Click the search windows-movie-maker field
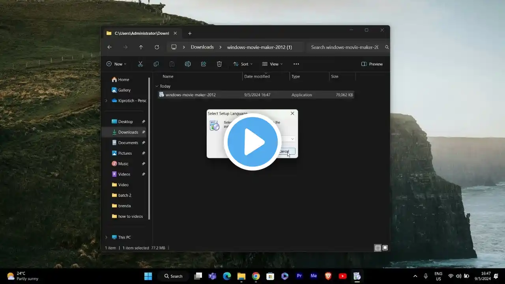 click(x=345, y=47)
